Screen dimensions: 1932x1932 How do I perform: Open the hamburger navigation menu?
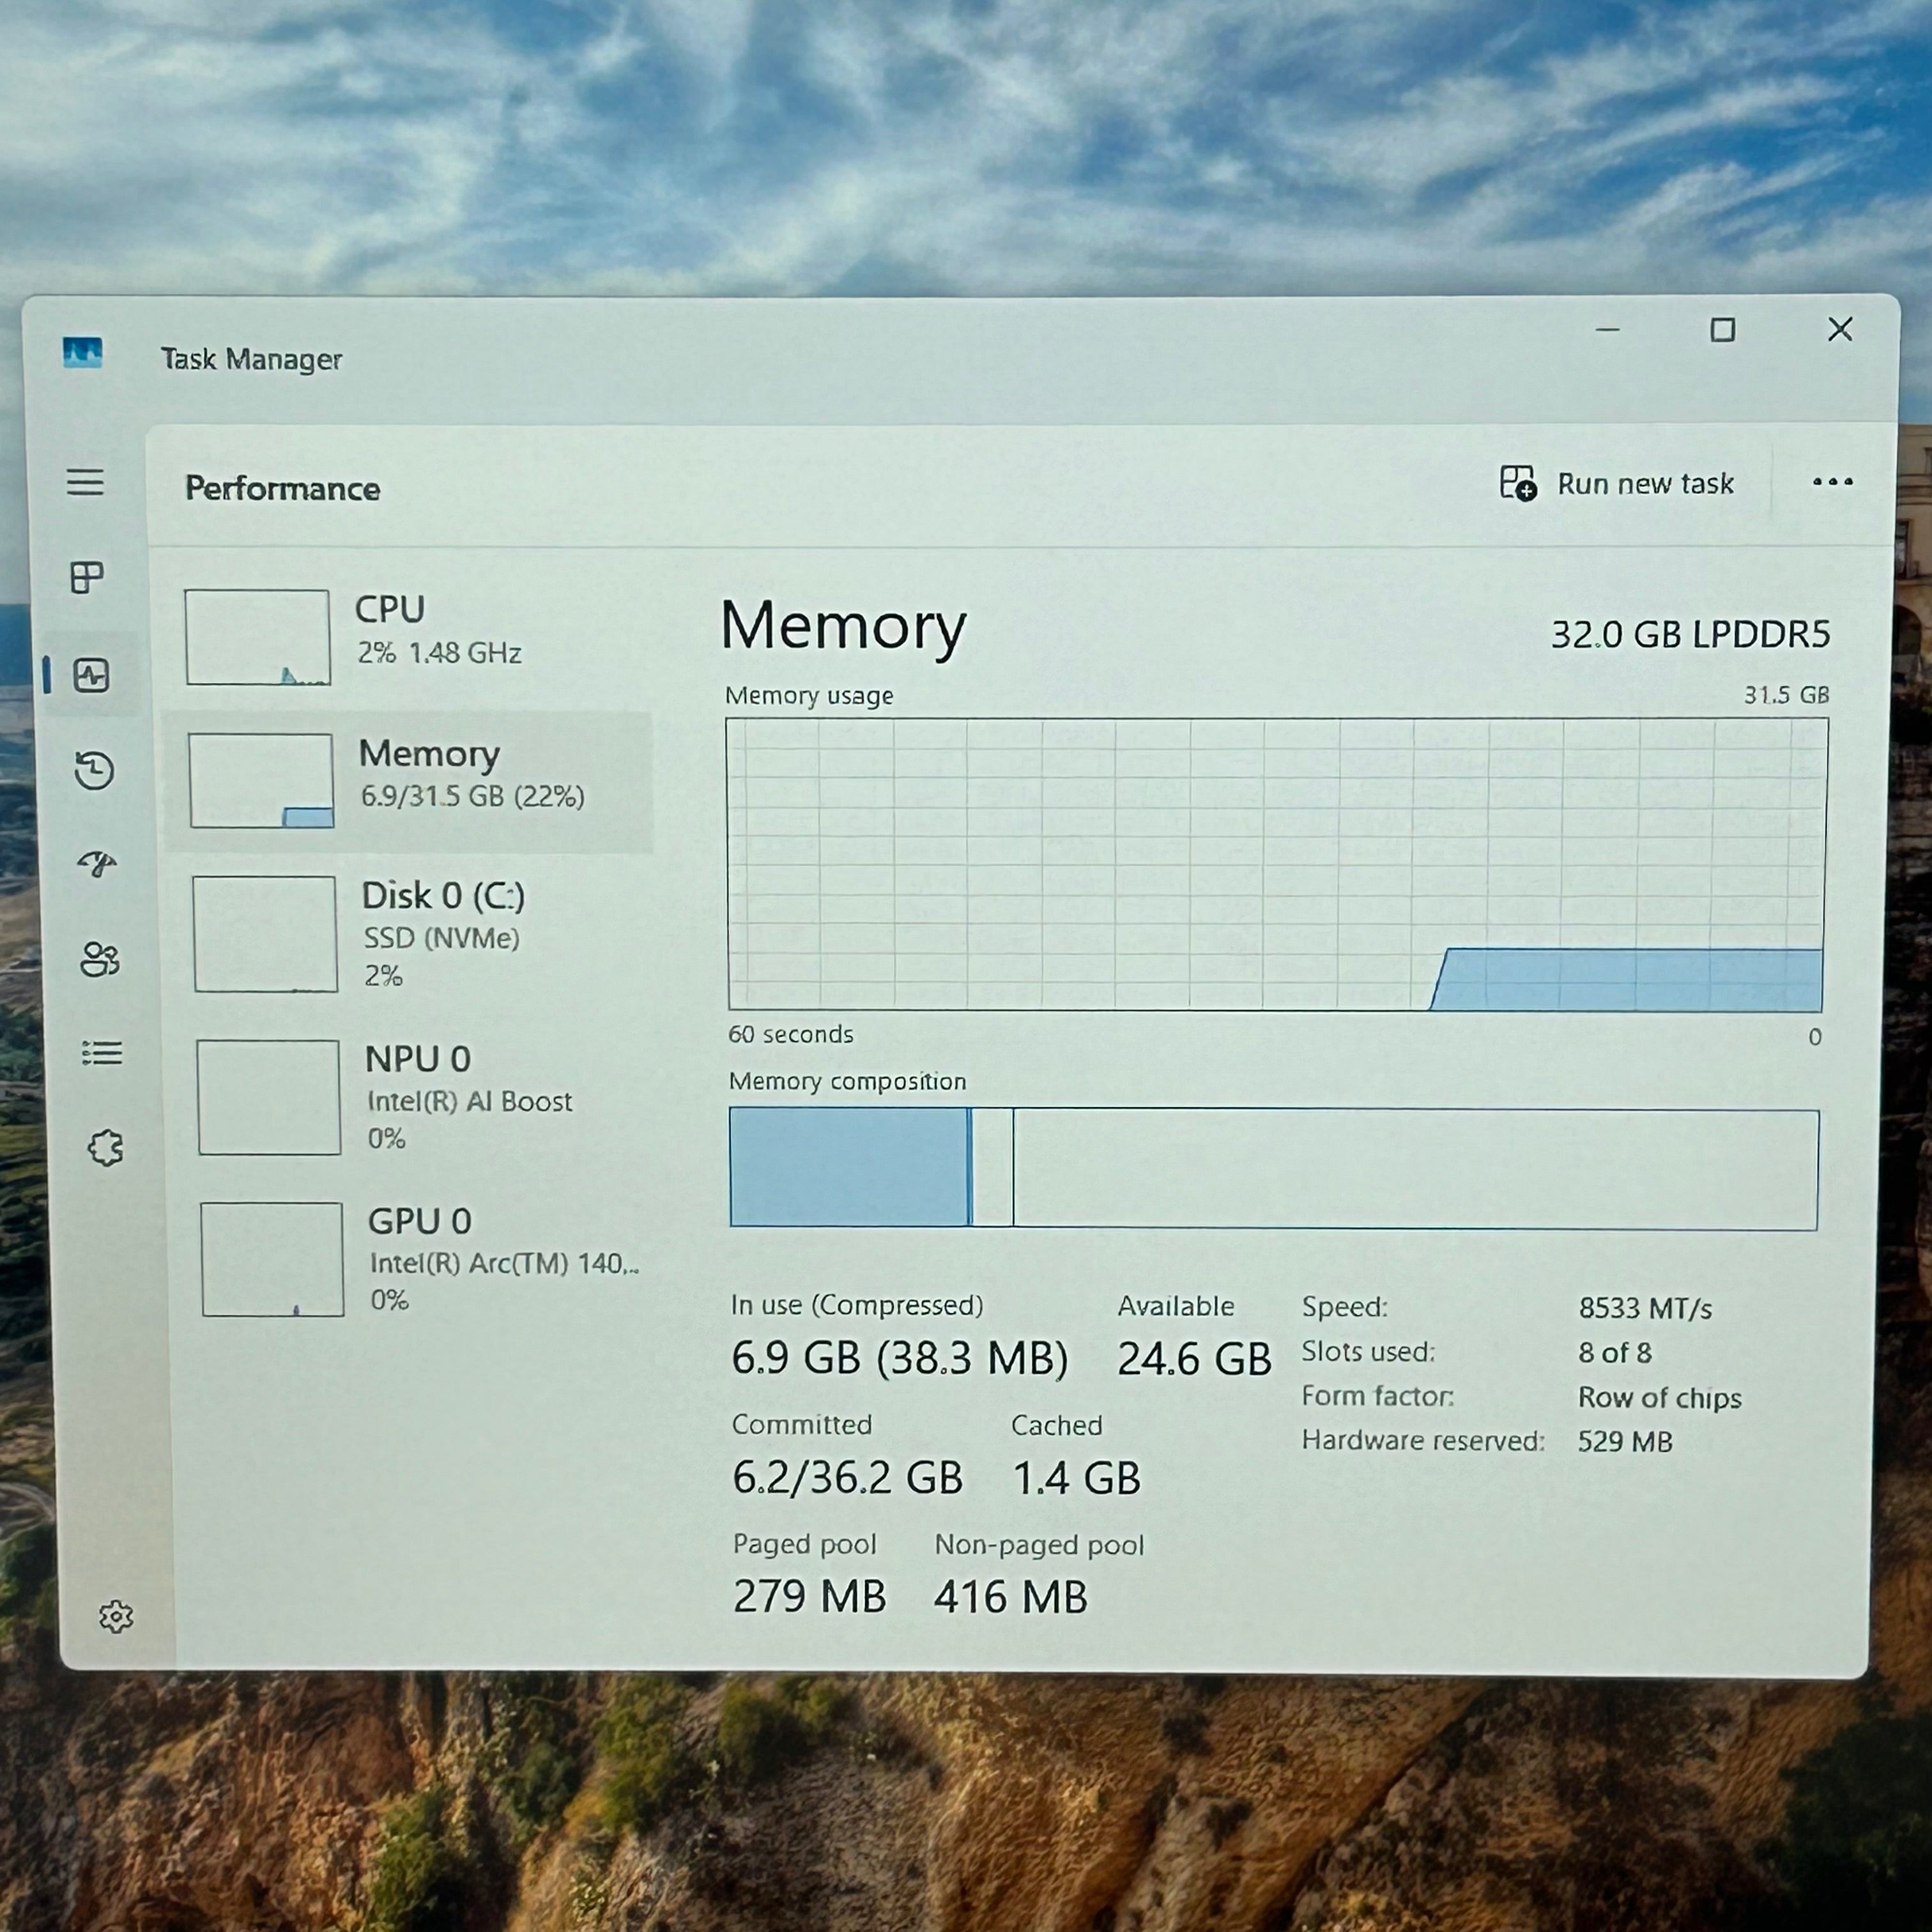(86, 483)
